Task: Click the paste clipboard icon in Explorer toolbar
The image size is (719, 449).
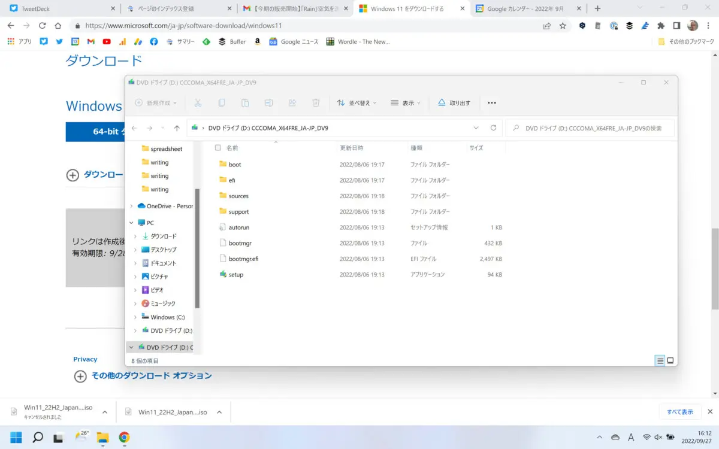Action: (x=245, y=103)
